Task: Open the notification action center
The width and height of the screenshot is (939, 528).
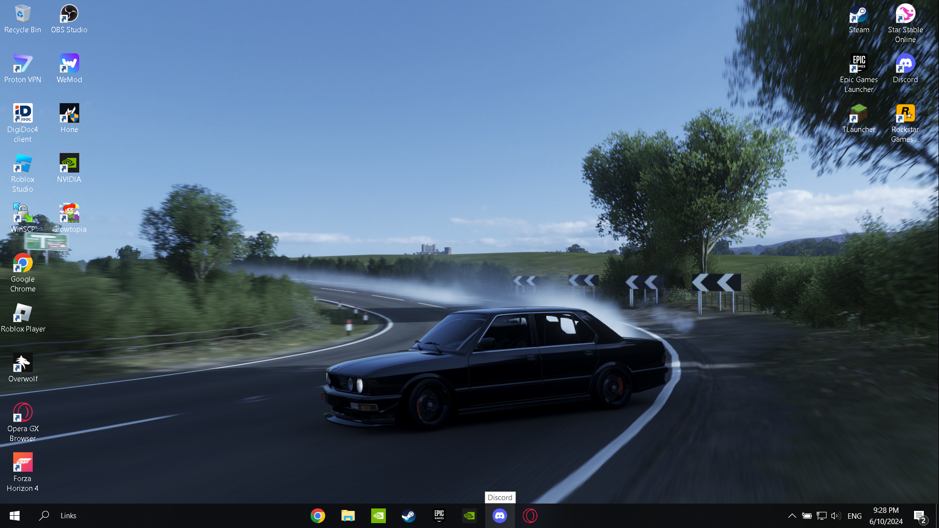Action: click(x=919, y=516)
